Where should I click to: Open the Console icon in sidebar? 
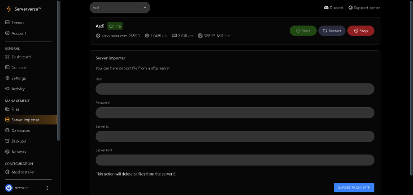(x=7, y=67)
